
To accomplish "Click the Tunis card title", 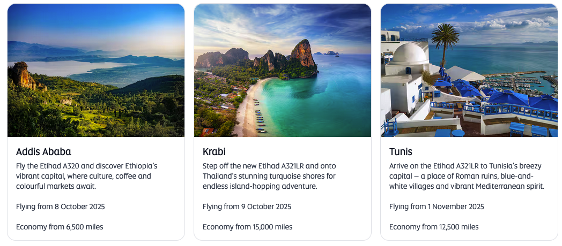I will coord(401,151).
